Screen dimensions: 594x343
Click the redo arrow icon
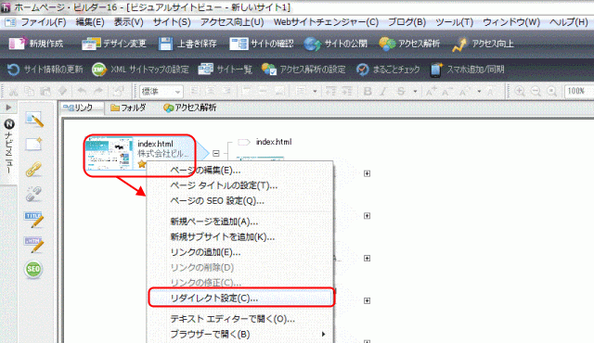[x=98, y=92]
